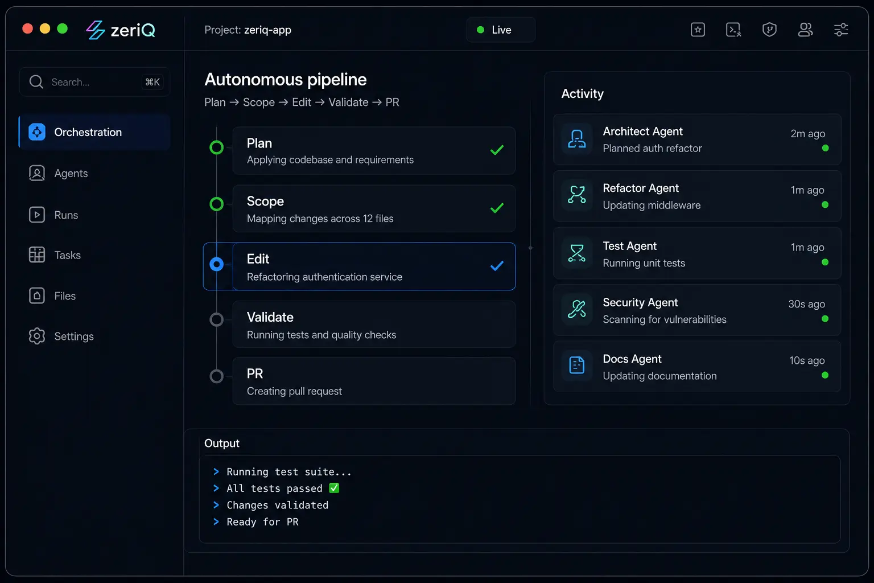874x583 pixels.
Task: Click the Scope step checkmark
Action: [497, 208]
